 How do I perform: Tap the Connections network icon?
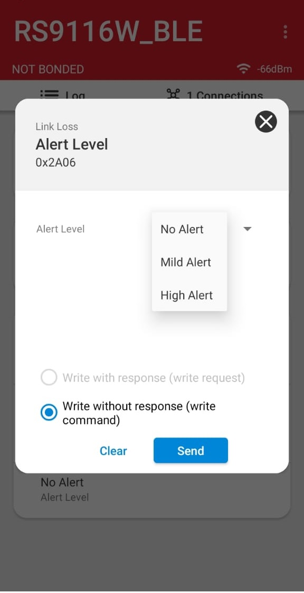coord(174,94)
